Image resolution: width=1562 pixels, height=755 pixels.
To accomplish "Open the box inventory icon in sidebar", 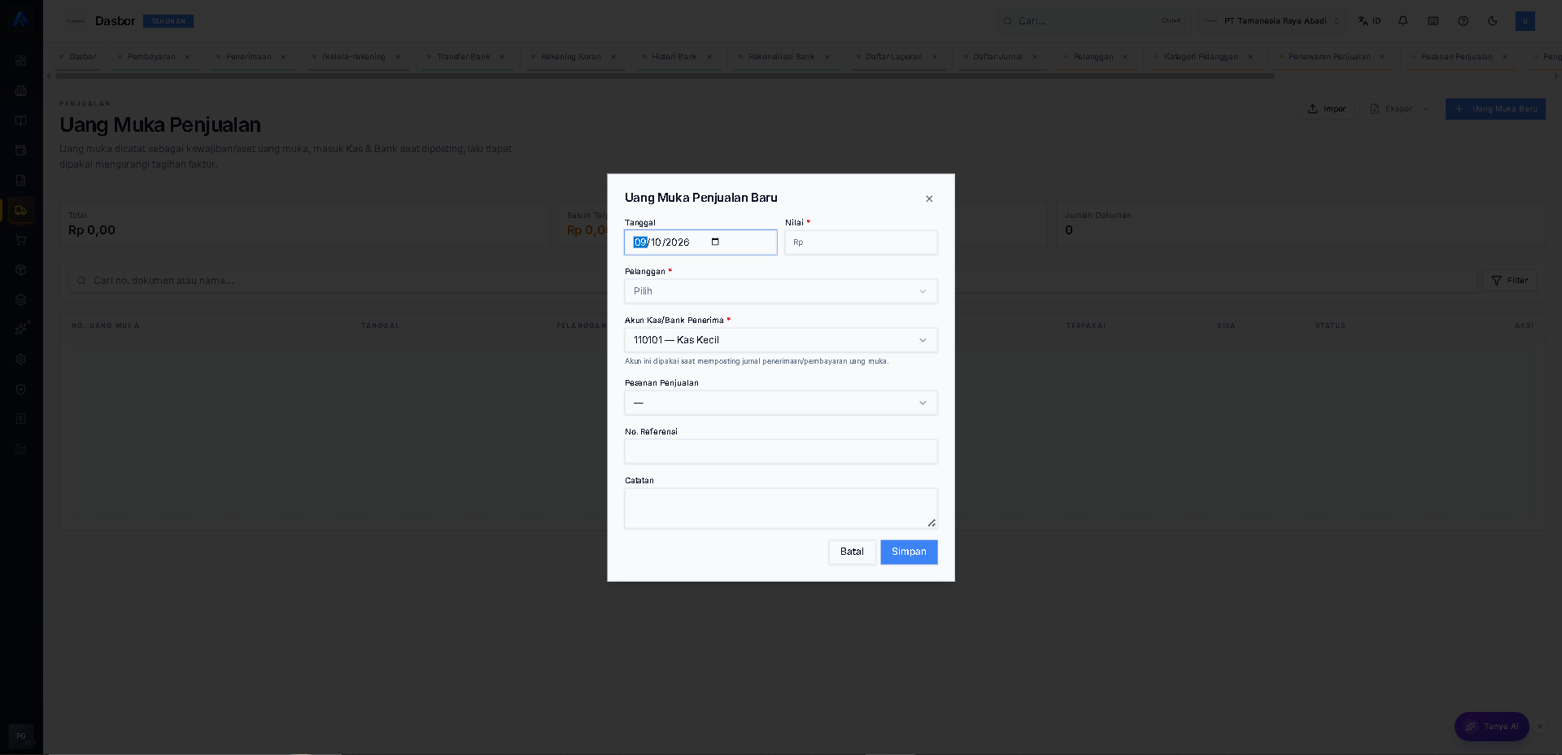I will [21, 269].
